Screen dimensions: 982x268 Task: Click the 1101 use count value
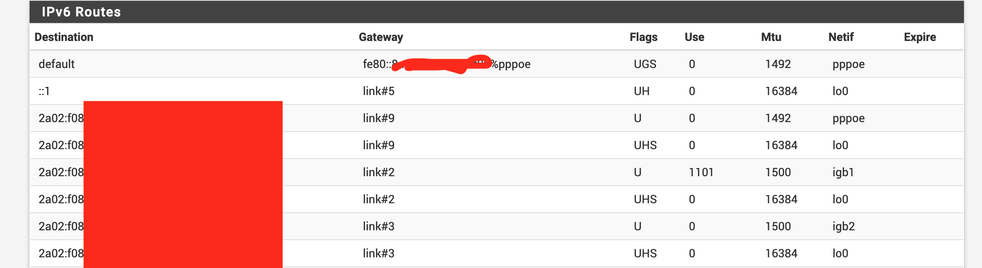(x=701, y=173)
